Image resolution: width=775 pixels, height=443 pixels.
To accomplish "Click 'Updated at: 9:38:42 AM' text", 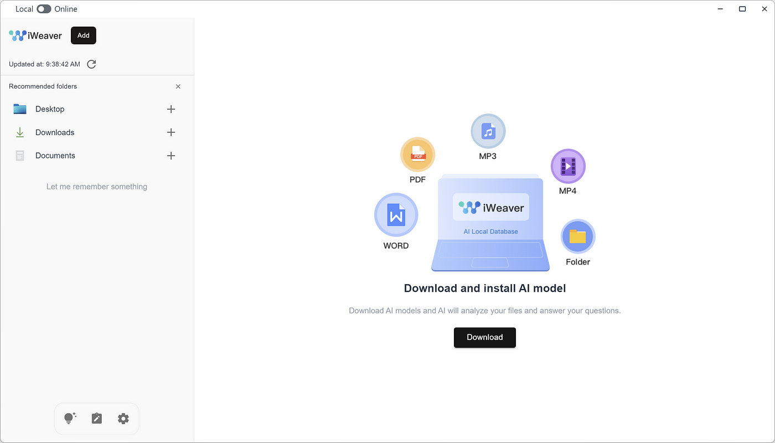I will click(x=44, y=64).
